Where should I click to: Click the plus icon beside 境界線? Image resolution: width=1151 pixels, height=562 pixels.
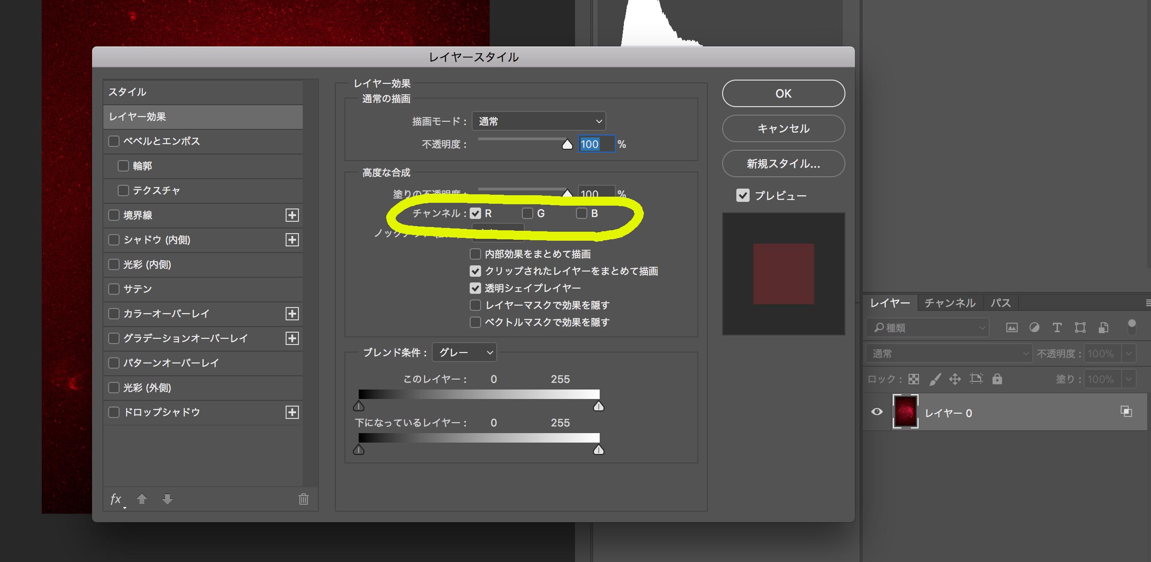point(292,215)
